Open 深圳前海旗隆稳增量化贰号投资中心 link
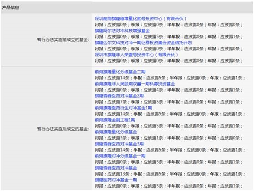This screenshot has height=191, width=254. point(141,19)
